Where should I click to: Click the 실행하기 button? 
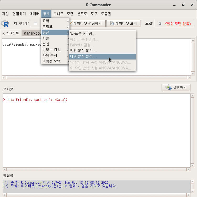[176, 87]
